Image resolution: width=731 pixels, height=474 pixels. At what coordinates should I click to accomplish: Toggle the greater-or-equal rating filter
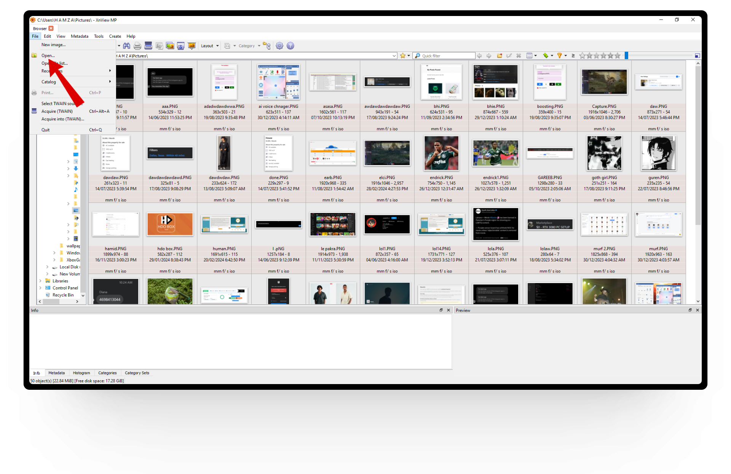click(573, 56)
